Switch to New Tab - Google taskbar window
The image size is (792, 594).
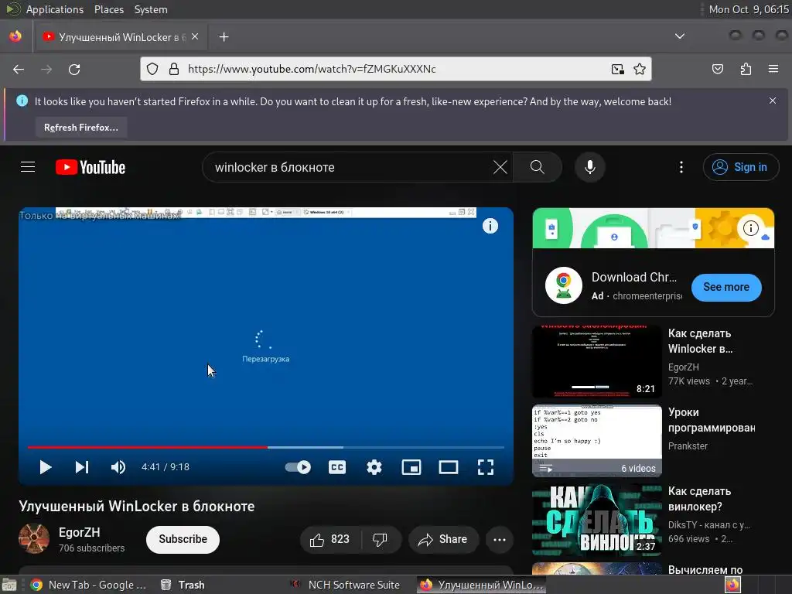click(88, 585)
